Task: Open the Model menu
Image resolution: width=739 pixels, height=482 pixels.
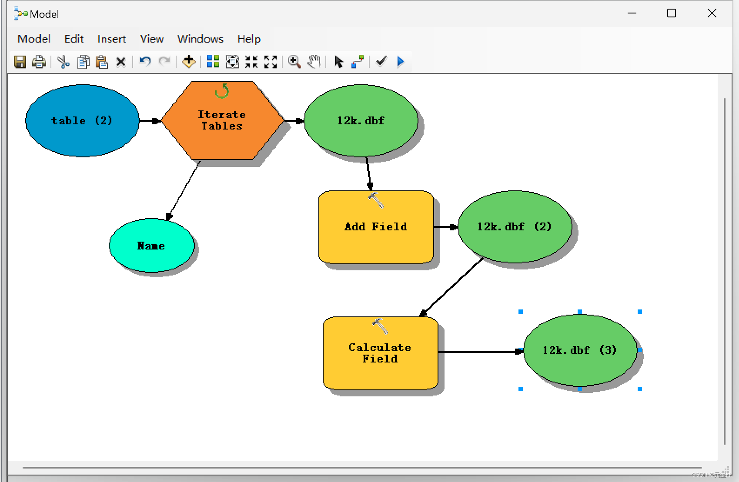Action: pos(34,39)
